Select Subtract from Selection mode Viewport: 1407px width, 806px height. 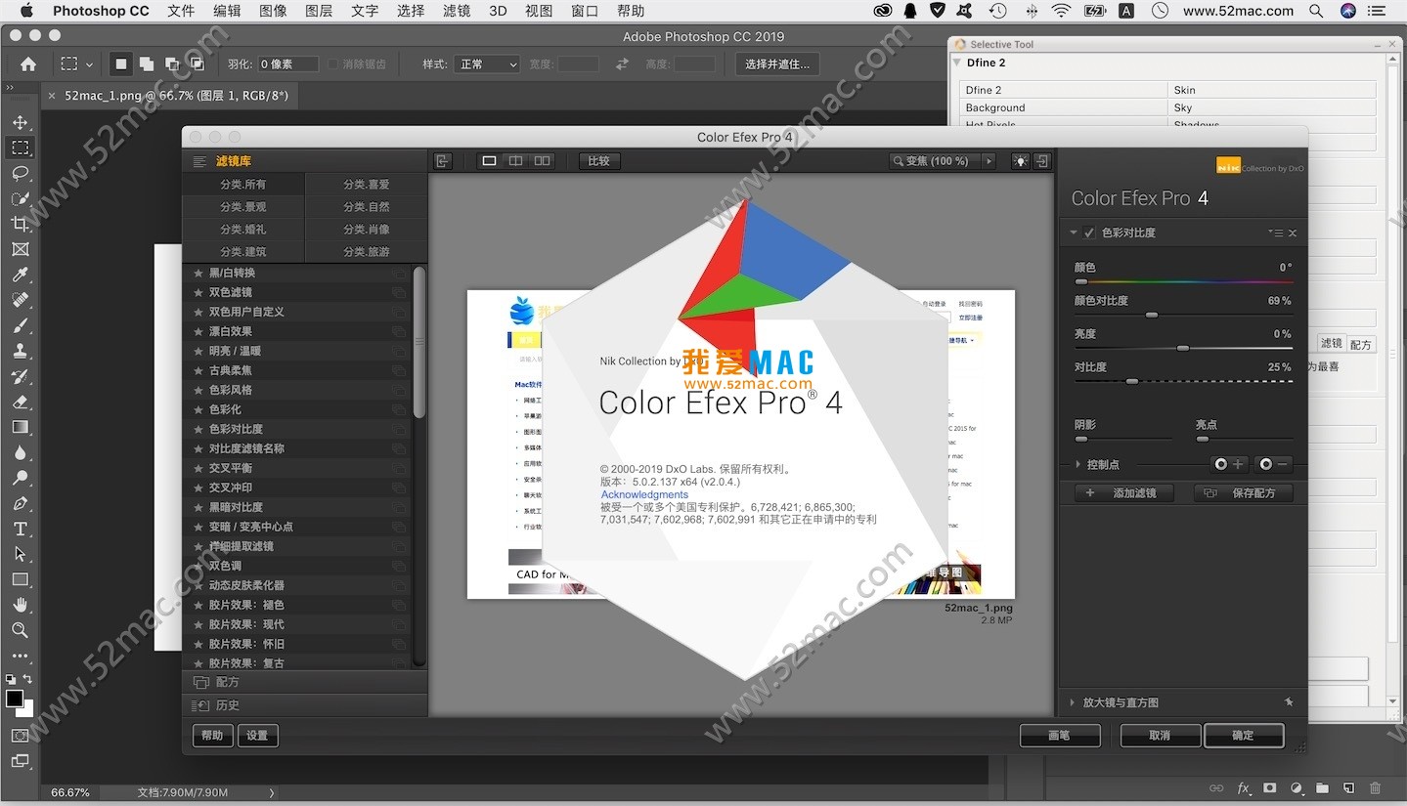tap(172, 64)
